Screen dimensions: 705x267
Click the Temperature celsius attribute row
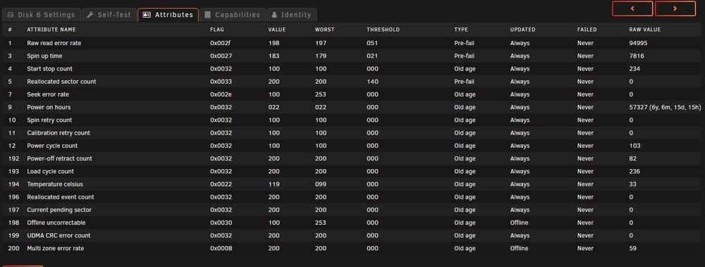pos(352,185)
